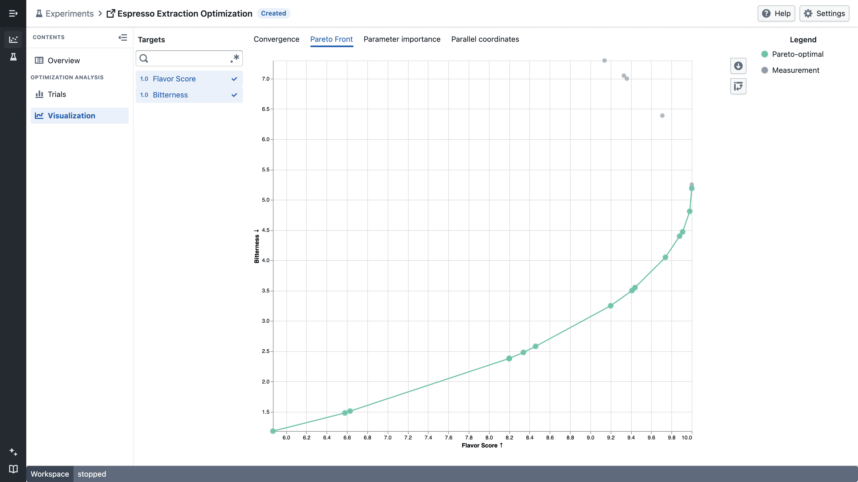The height and width of the screenshot is (482, 858).
Task: Expand the main navigation menu icon
Action: 13,13
